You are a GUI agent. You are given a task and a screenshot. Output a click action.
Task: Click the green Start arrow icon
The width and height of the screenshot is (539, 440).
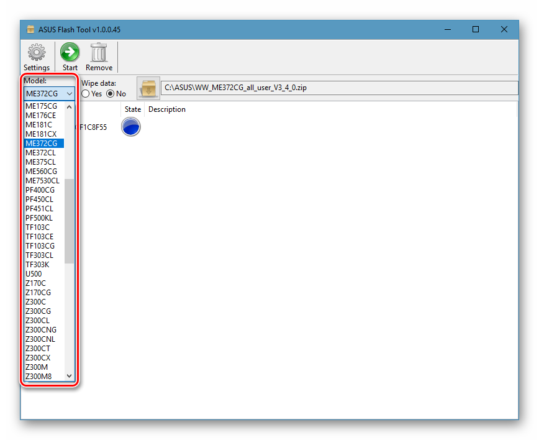click(x=70, y=52)
